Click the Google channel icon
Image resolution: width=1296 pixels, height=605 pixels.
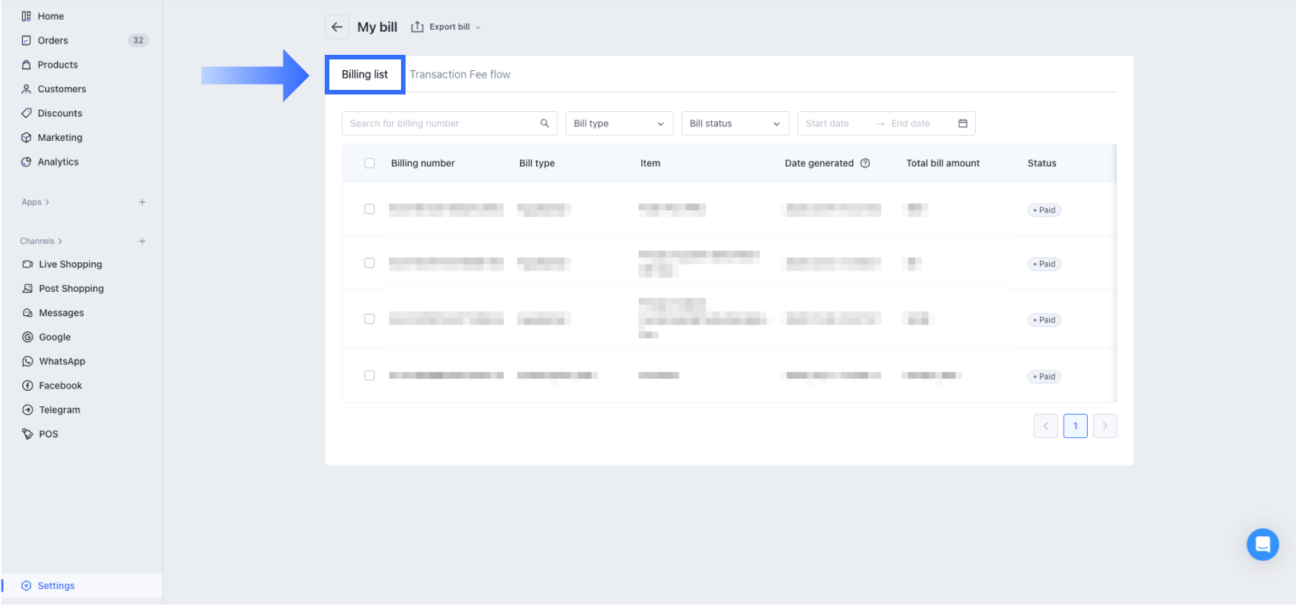(x=27, y=338)
